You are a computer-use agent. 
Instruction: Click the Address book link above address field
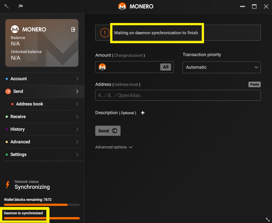pos(126,84)
